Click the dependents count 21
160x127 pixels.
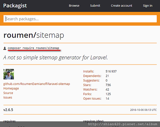pos(107,76)
